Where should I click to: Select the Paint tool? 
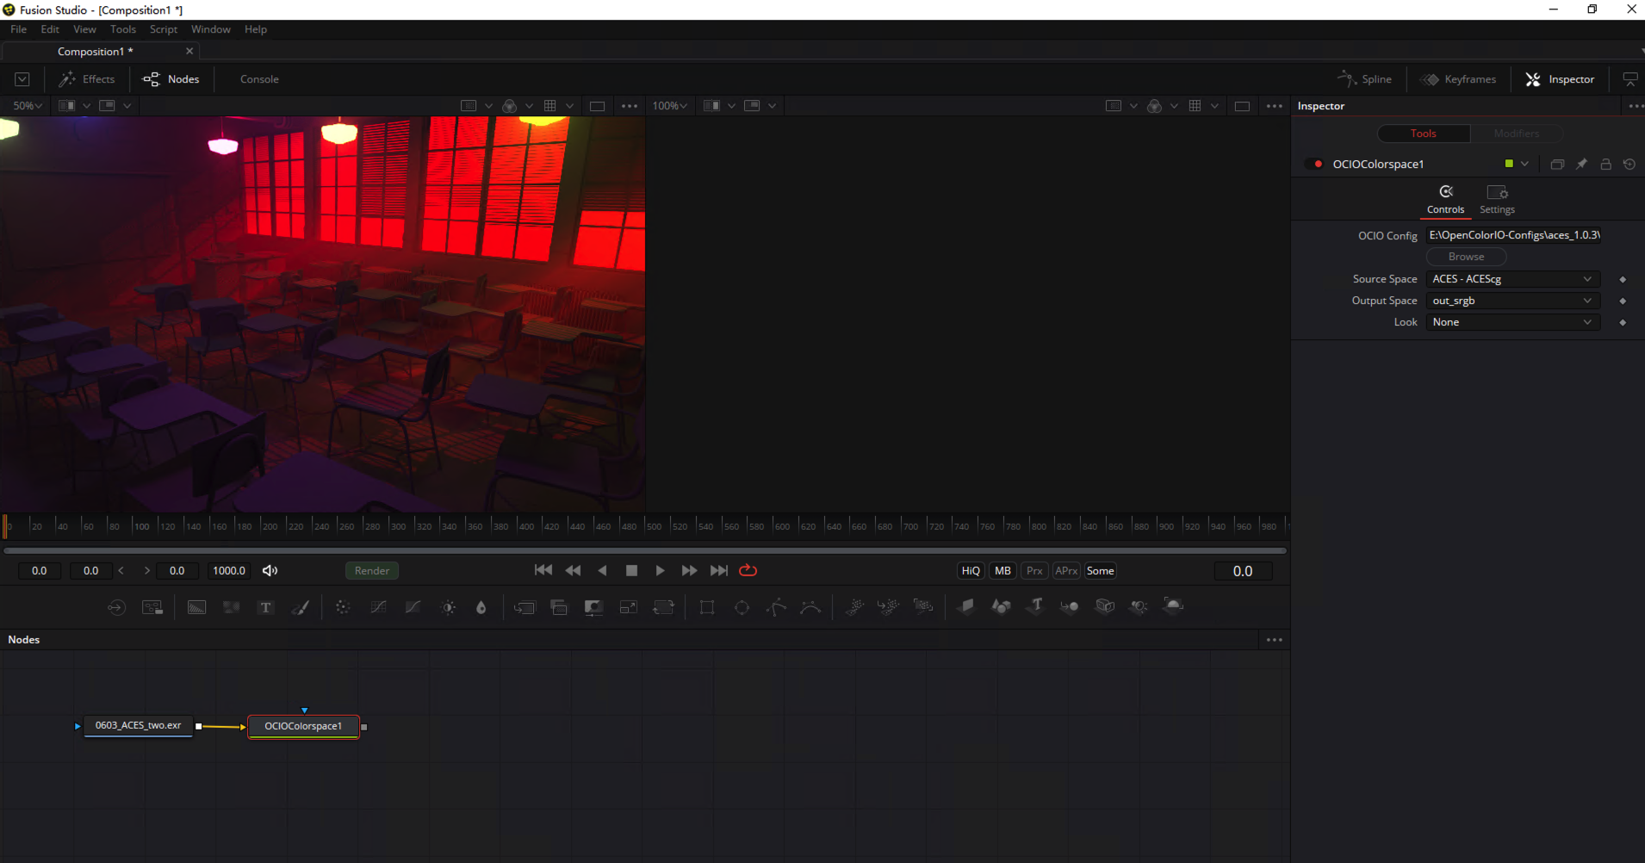click(301, 607)
